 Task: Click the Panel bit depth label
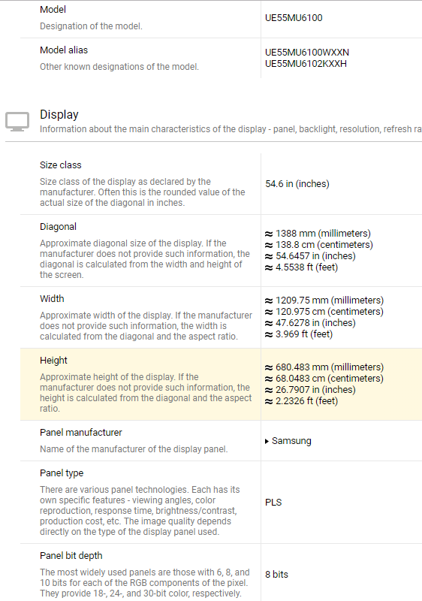(x=71, y=555)
